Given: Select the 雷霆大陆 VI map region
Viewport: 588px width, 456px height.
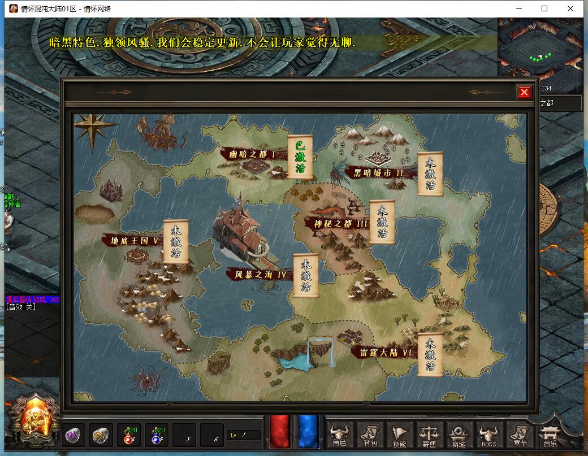Looking at the screenshot, I should point(386,353).
